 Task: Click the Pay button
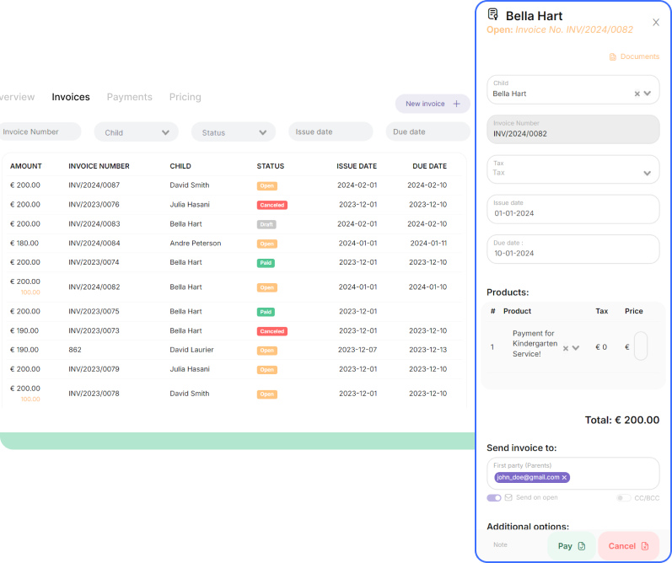(x=572, y=546)
